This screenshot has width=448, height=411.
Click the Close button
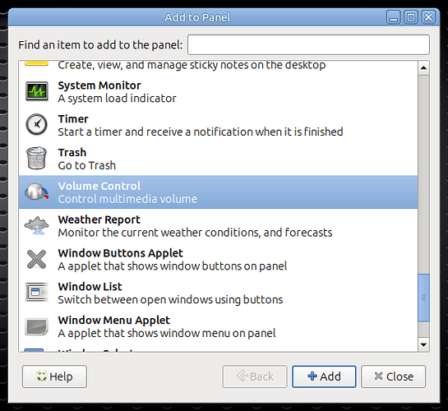pyautogui.click(x=394, y=376)
